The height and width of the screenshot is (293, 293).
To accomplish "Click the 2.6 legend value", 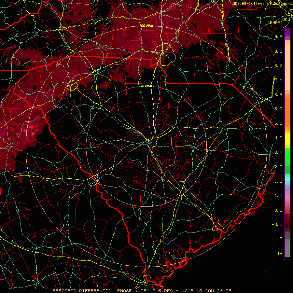I will pyautogui.click(x=278, y=167).
